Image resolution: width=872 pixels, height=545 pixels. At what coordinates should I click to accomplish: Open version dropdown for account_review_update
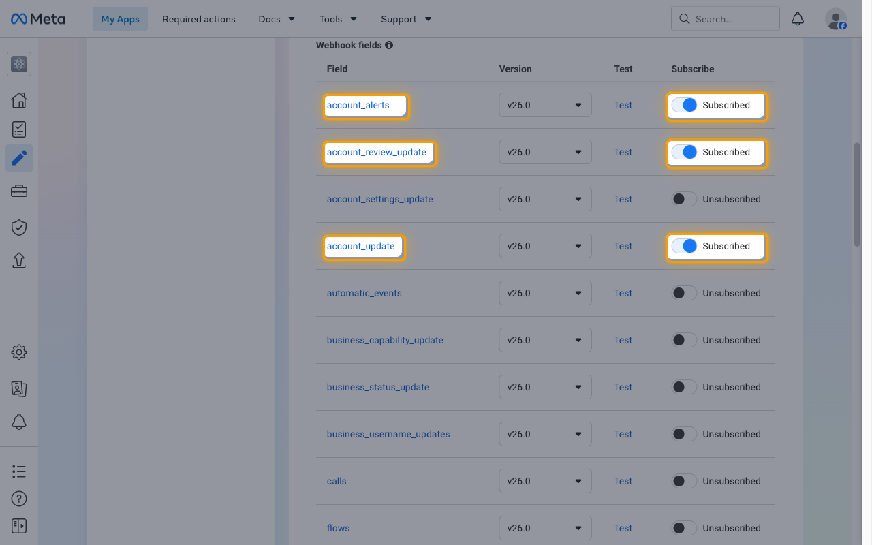tap(545, 152)
